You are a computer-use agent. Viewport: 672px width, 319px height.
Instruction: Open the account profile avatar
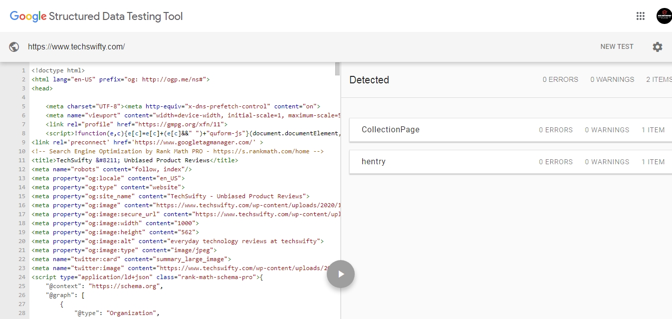tap(664, 16)
